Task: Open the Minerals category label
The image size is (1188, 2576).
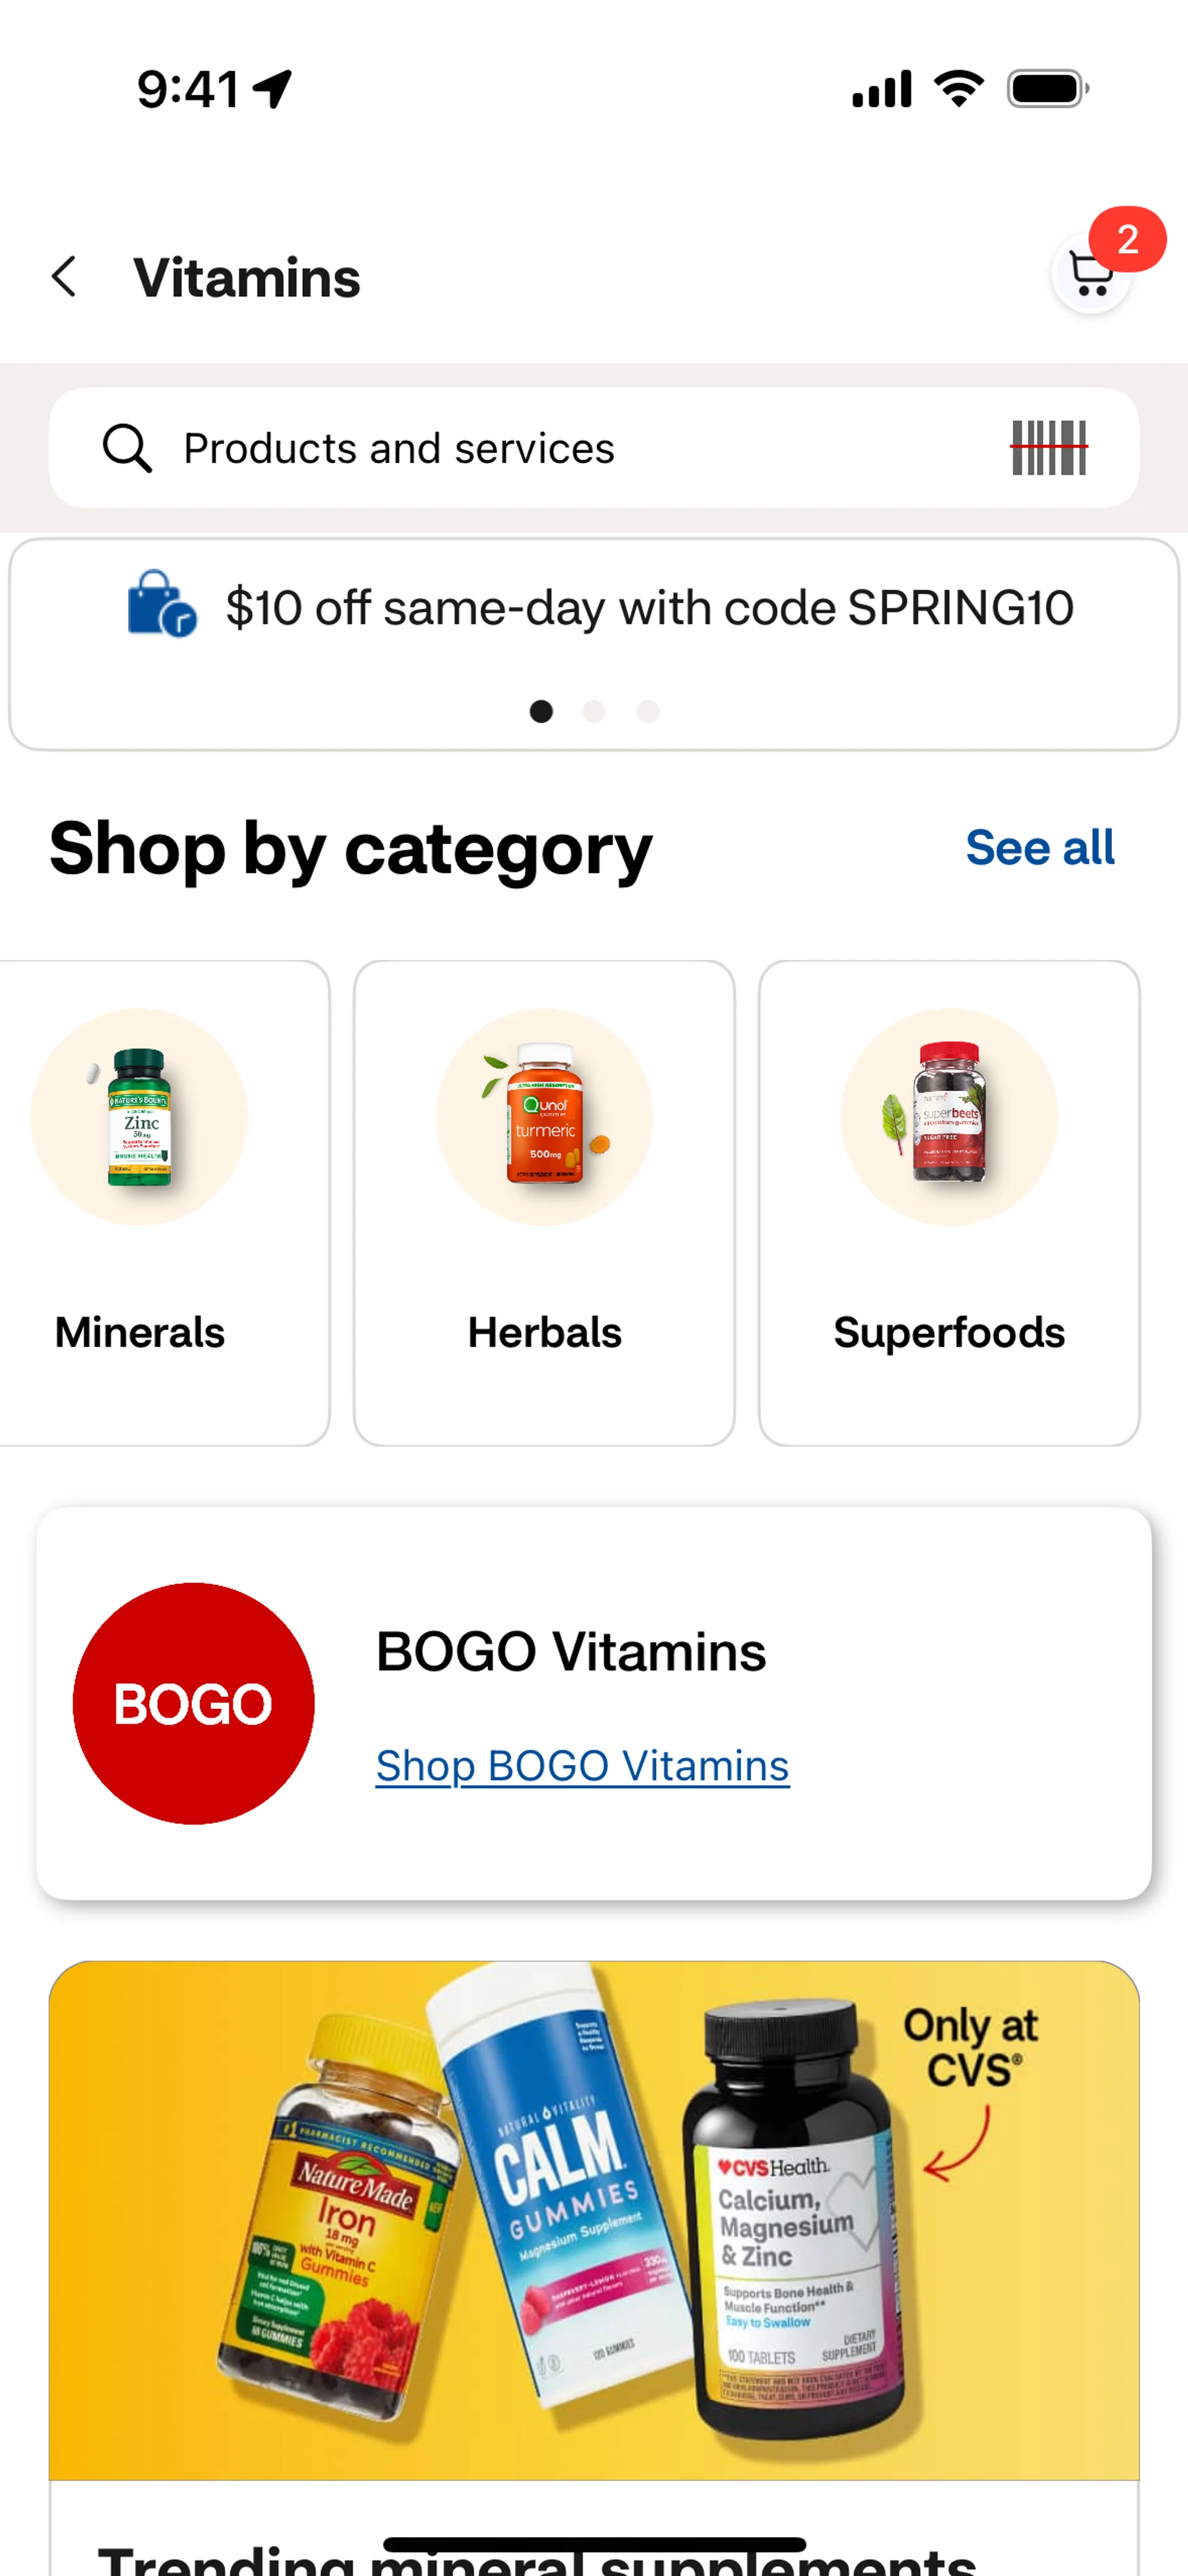Action: click(x=140, y=1332)
